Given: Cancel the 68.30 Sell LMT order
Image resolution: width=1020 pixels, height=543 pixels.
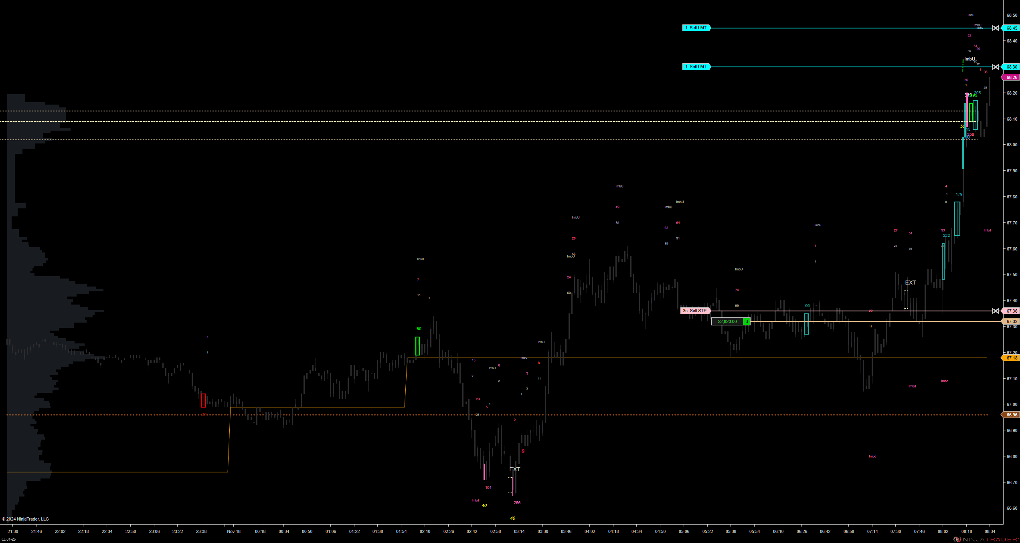Looking at the screenshot, I should 996,67.
